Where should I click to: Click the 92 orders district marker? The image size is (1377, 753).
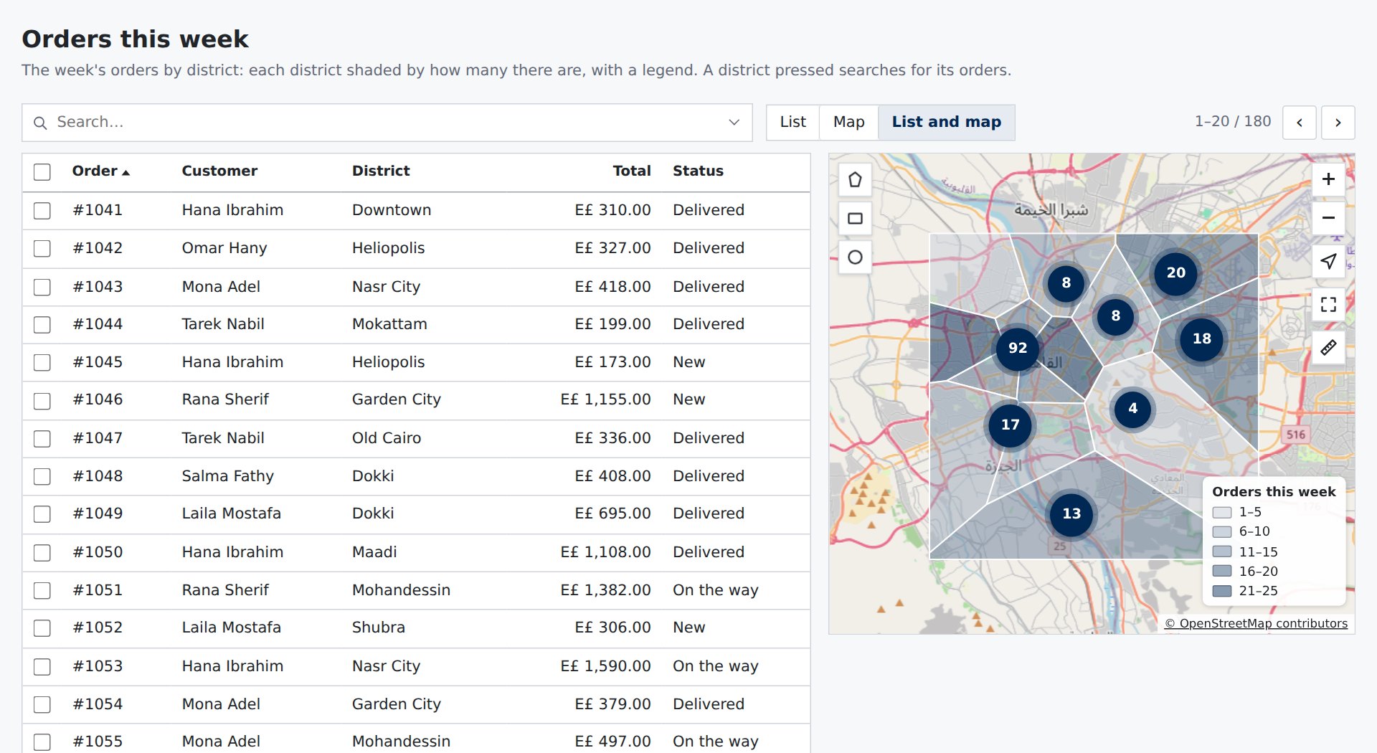pos(1017,348)
